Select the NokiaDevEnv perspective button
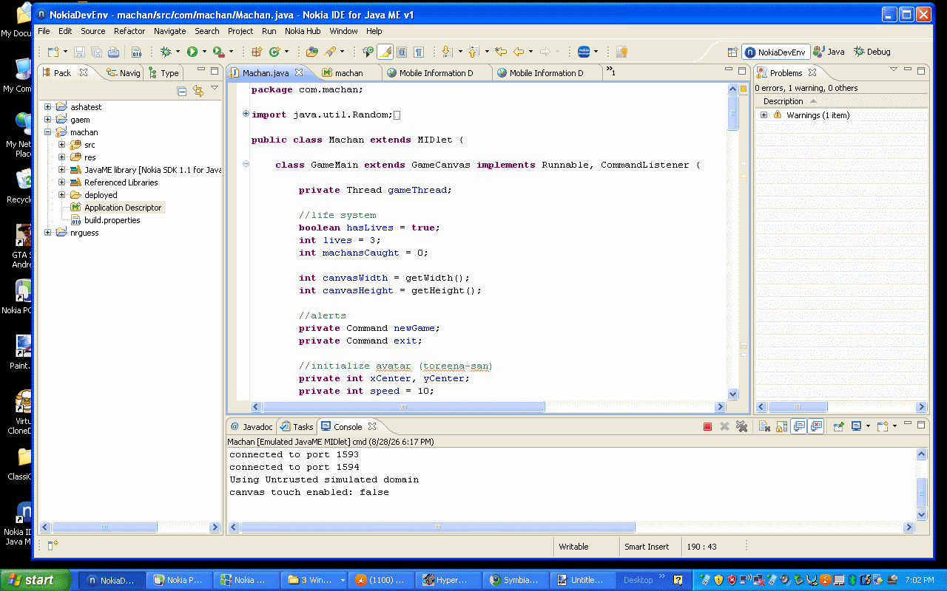 click(776, 52)
